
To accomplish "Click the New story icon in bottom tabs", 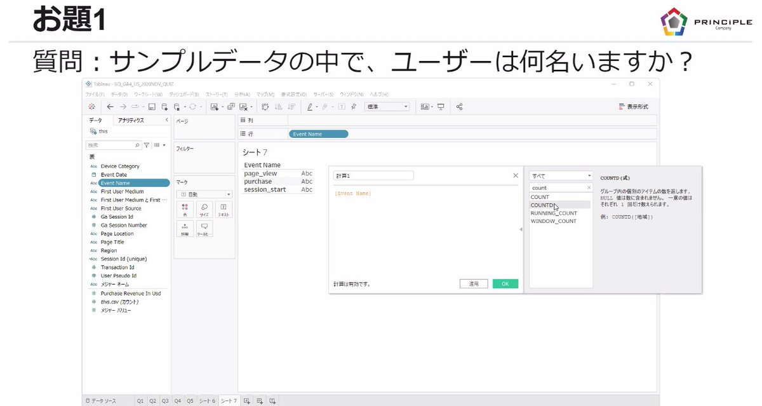I will [x=272, y=401].
